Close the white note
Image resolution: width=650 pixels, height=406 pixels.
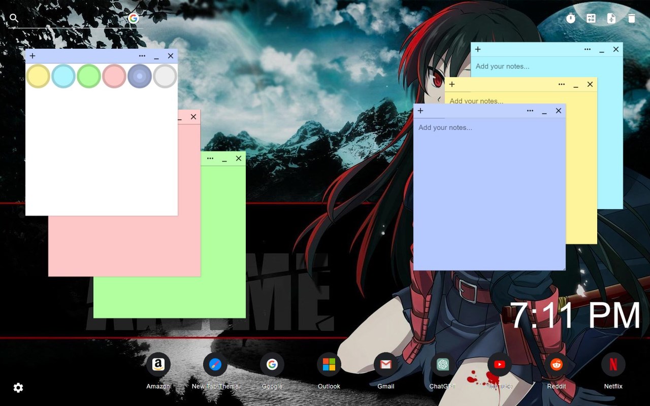click(x=171, y=56)
